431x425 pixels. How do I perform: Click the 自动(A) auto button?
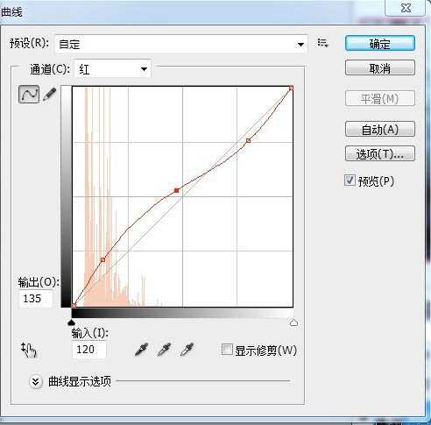[x=380, y=130]
